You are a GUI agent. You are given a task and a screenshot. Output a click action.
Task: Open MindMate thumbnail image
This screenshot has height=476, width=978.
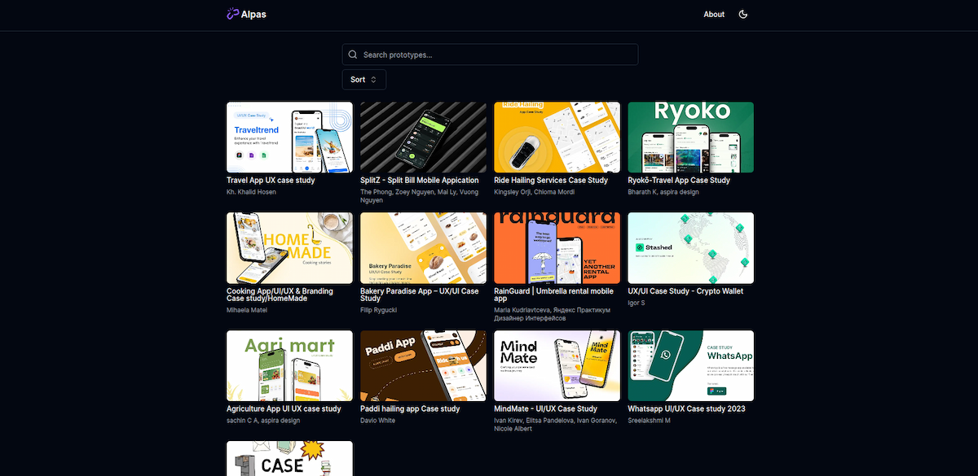(557, 366)
